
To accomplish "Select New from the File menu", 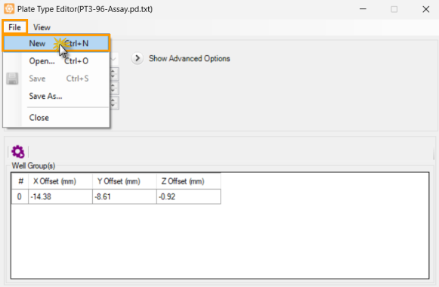I will (56, 43).
